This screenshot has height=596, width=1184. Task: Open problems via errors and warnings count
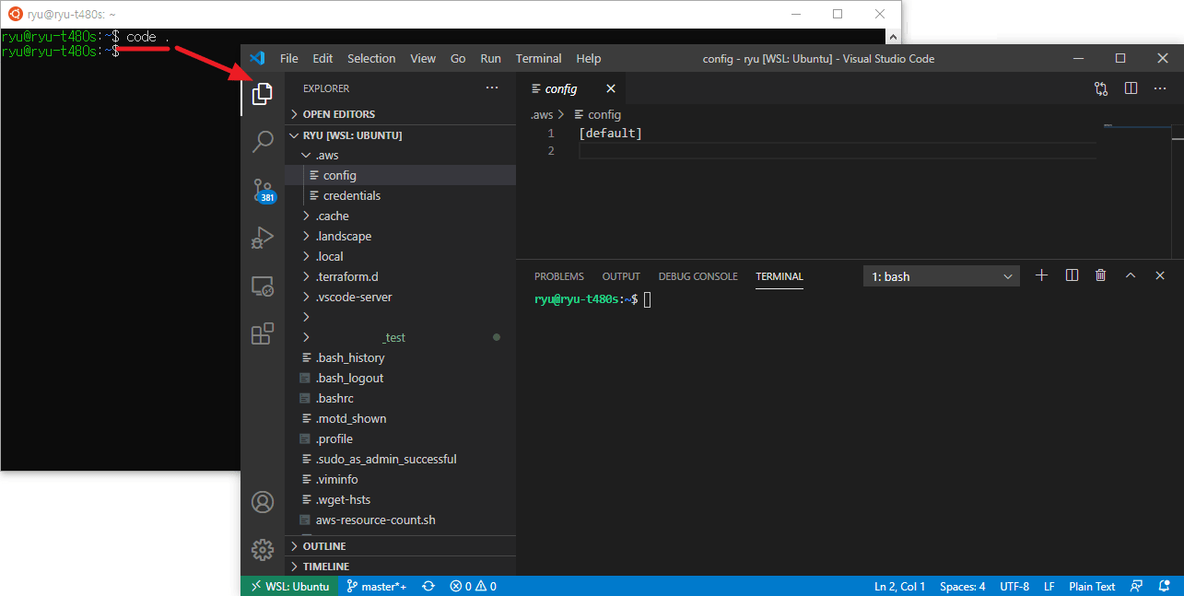click(473, 586)
